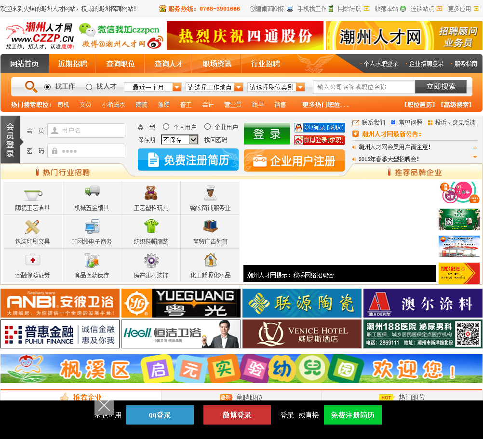
Task: Click the 创建桌面图标 monitor icon
Action: [290, 9]
